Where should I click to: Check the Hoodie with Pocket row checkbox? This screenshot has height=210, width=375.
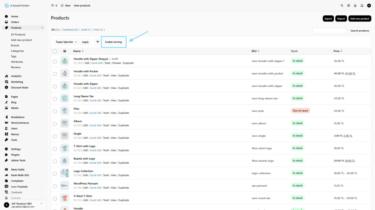tap(55, 74)
